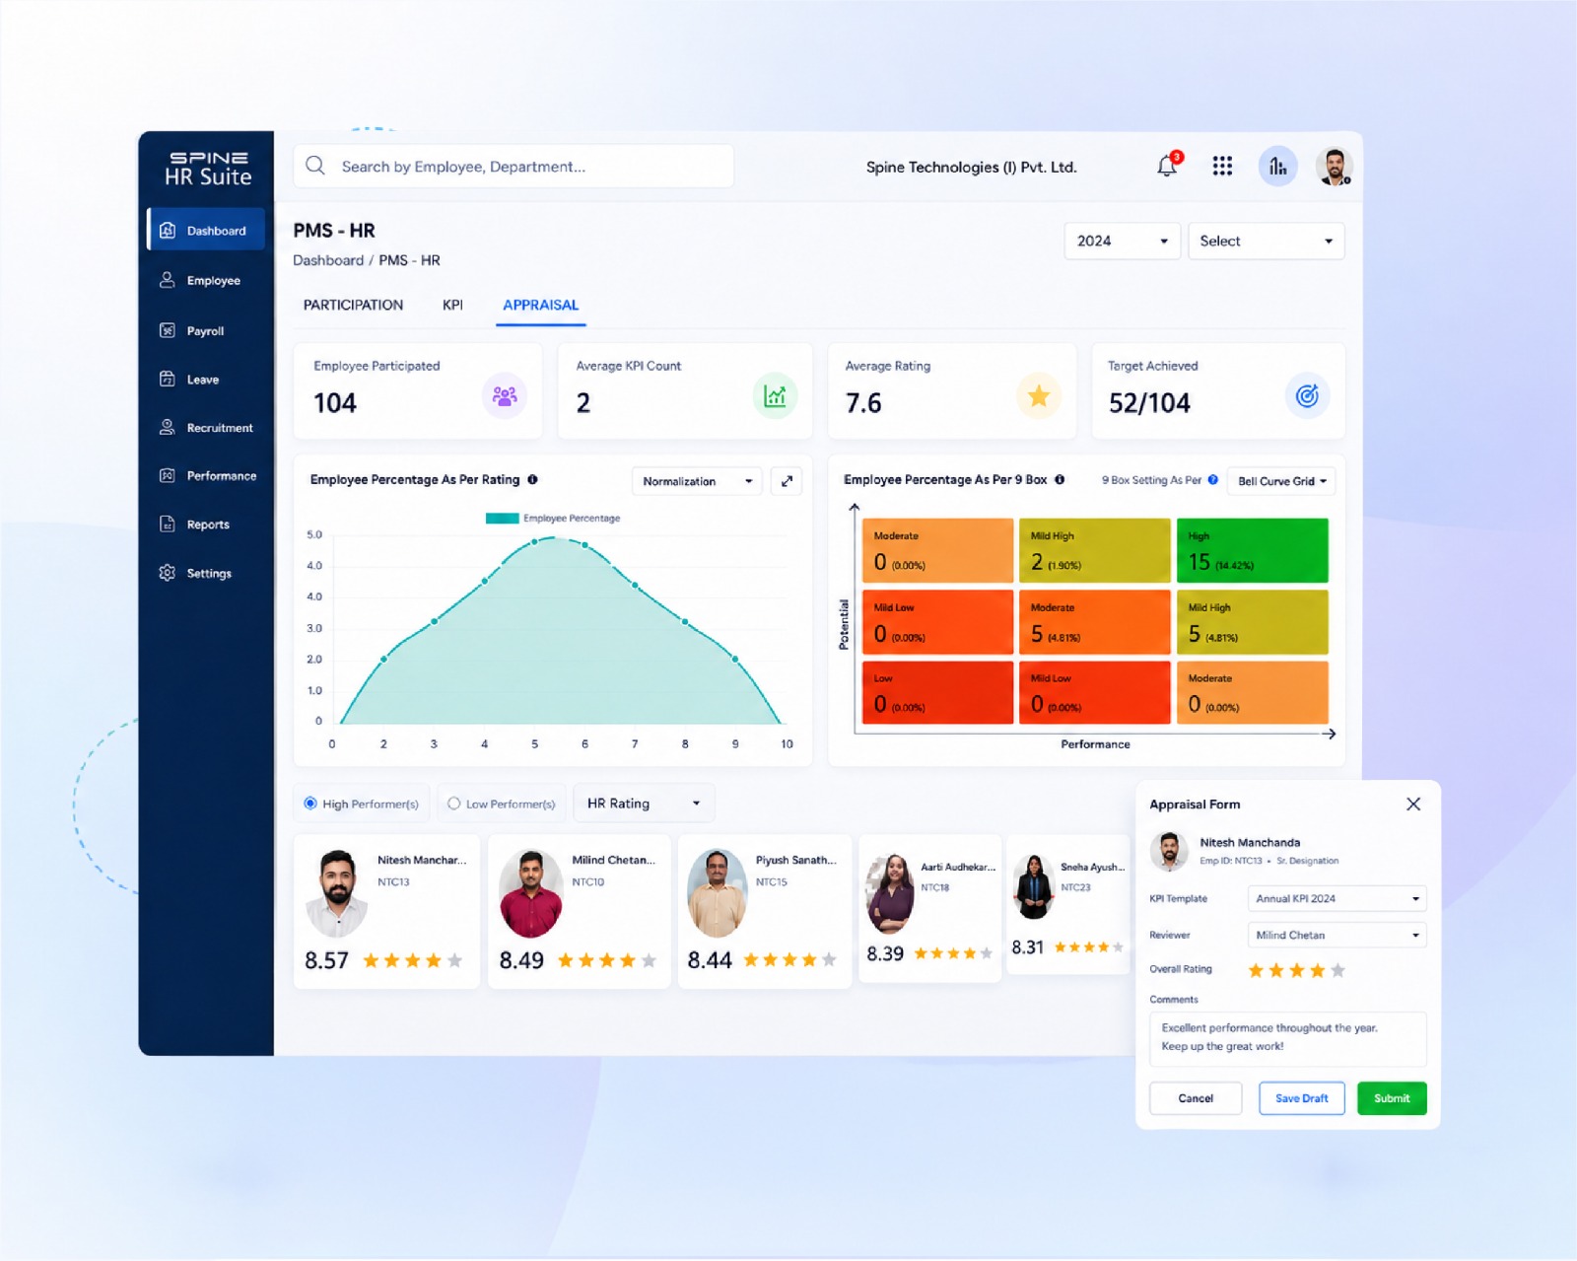The width and height of the screenshot is (1577, 1261).
Task: Select the High Performer(s) radio button
Action: point(310,804)
